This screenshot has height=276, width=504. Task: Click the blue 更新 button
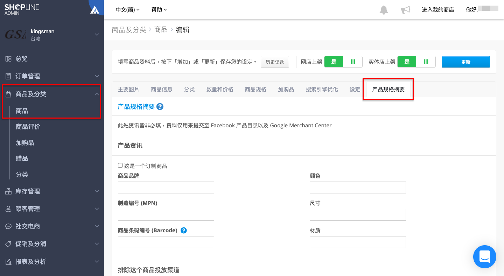pos(466,62)
